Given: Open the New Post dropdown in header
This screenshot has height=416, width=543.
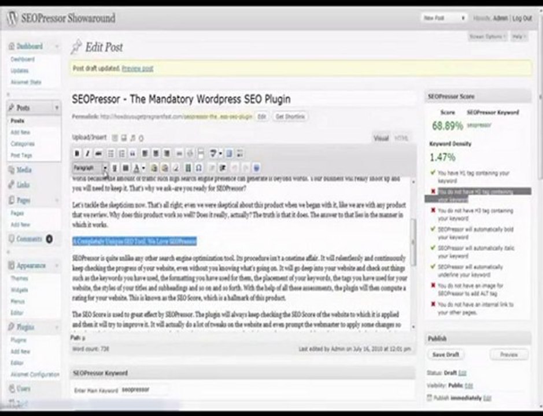Looking at the screenshot, I should coord(444,18).
